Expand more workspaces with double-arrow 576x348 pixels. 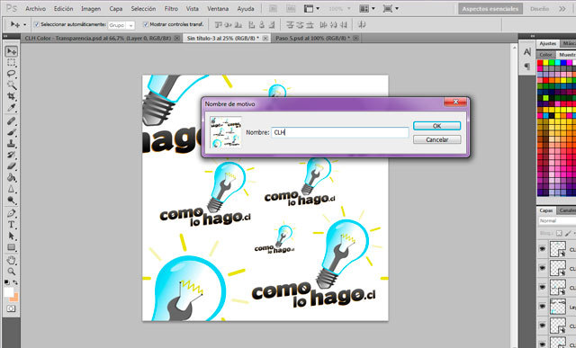click(x=562, y=9)
